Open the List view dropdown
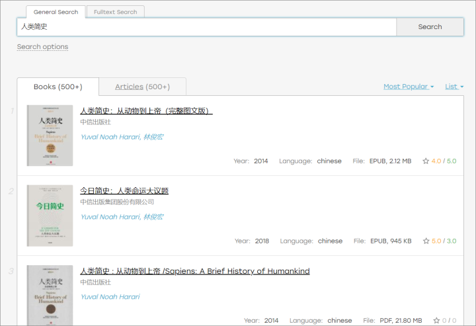The image size is (476, 326). [454, 87]
